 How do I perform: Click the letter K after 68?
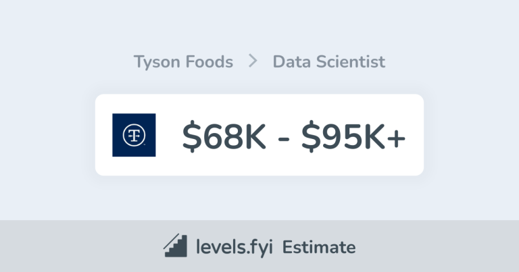(255, 136)
